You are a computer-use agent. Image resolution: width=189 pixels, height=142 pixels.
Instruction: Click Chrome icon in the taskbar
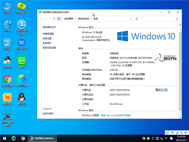pyautogui.click(x=23, y=138)
